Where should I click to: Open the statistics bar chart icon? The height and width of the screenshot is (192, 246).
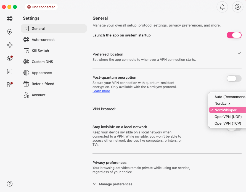10,72
